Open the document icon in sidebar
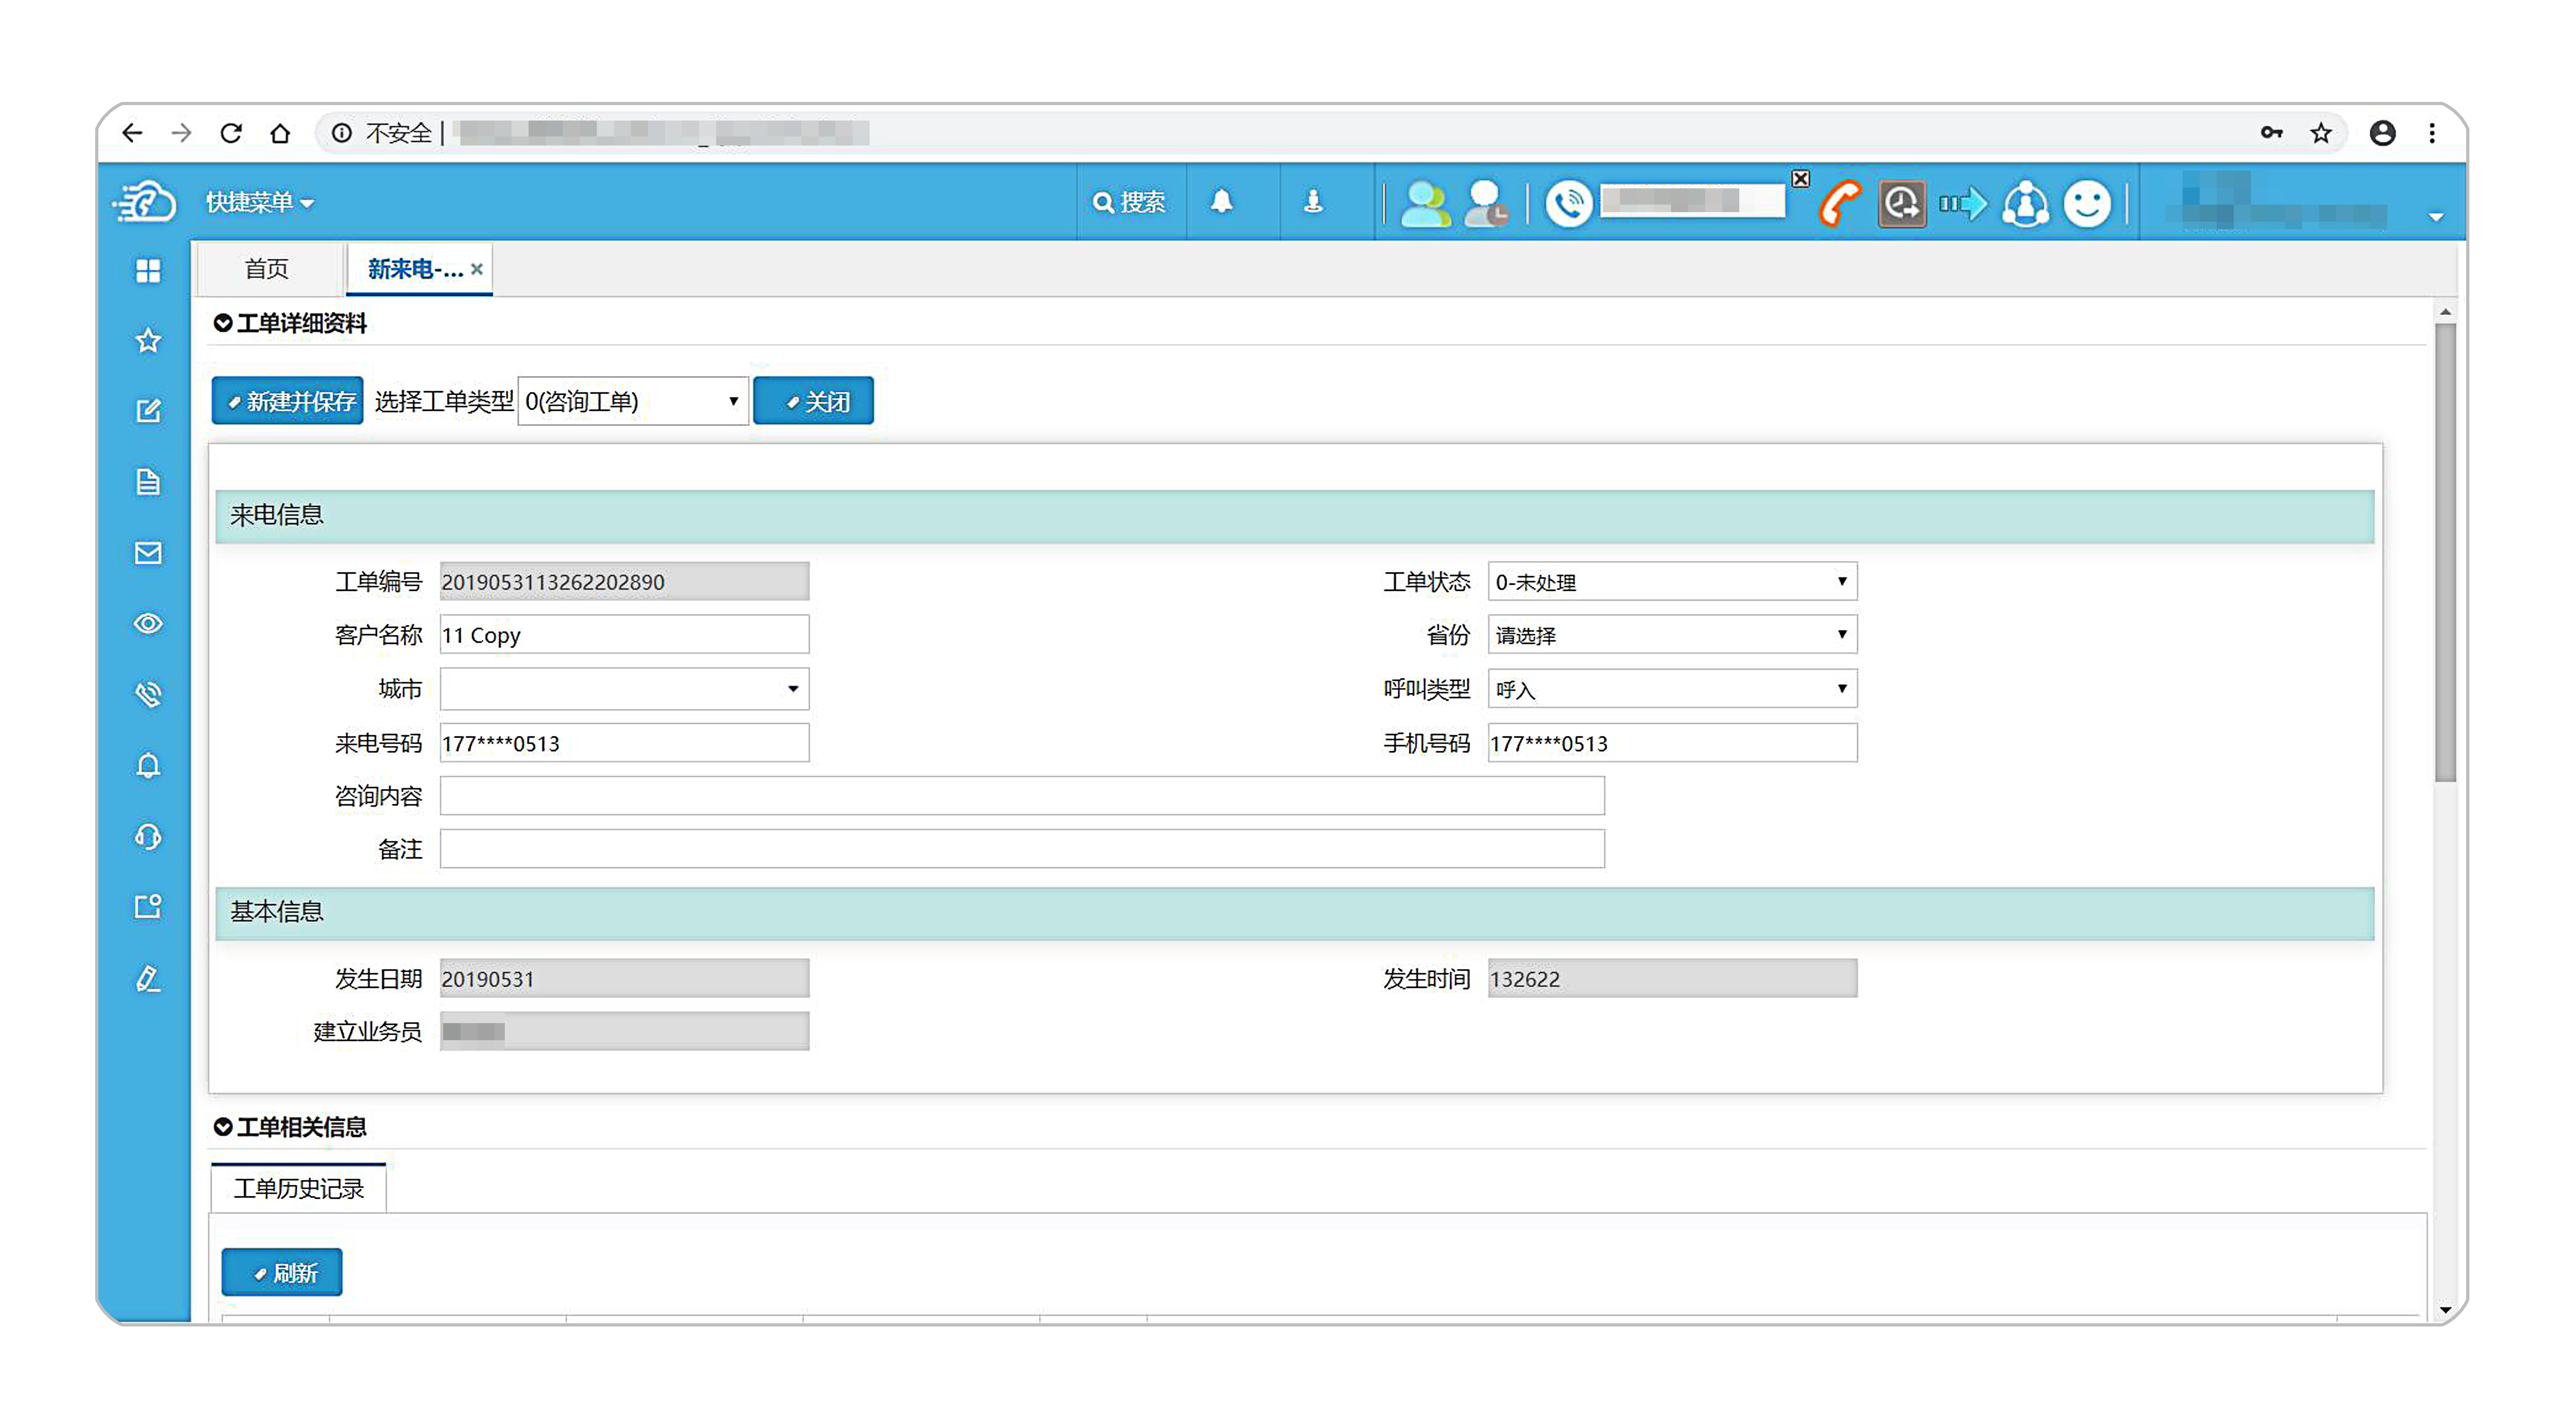 pyautogui.click(x=148, y=482)
